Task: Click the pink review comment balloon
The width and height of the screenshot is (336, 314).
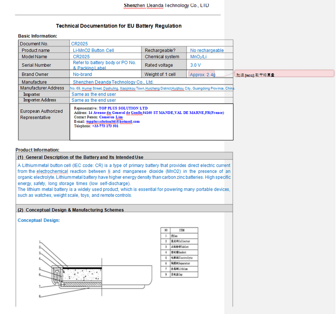Action: click(284, 73)
